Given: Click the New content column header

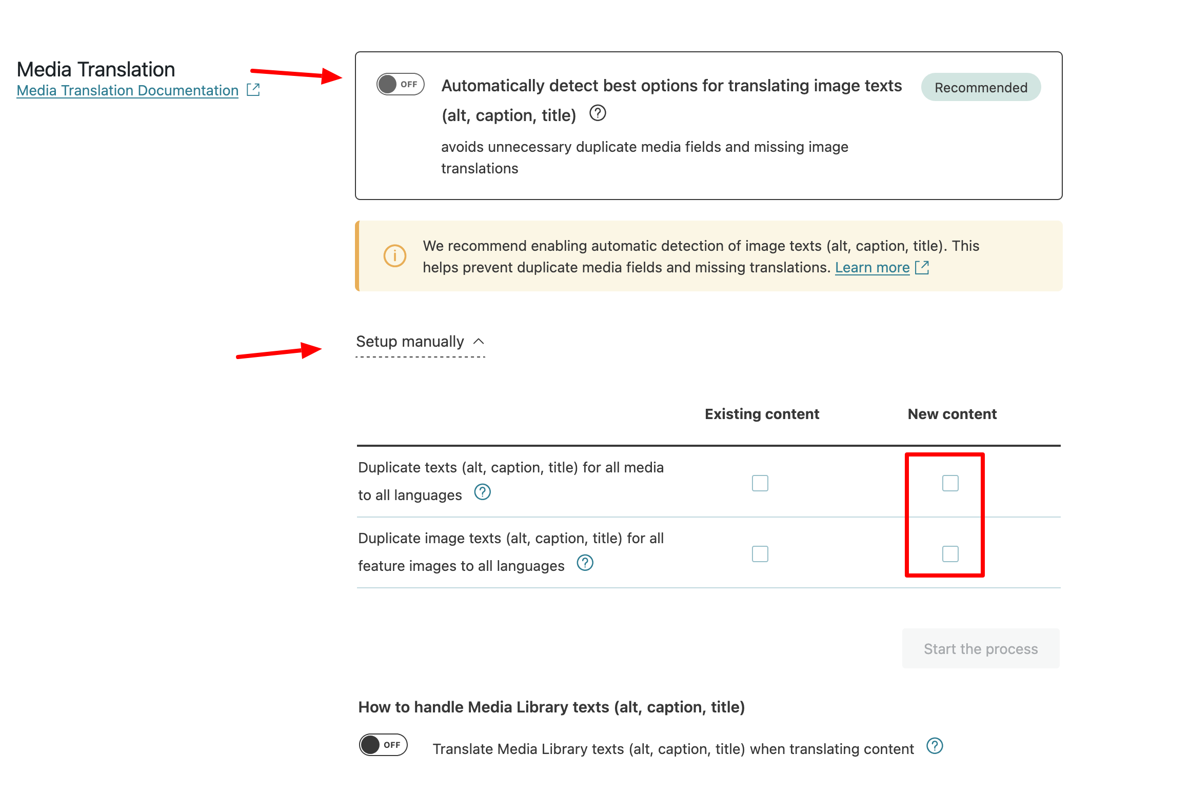Looking at the screenshot, I should coord(952,414).
